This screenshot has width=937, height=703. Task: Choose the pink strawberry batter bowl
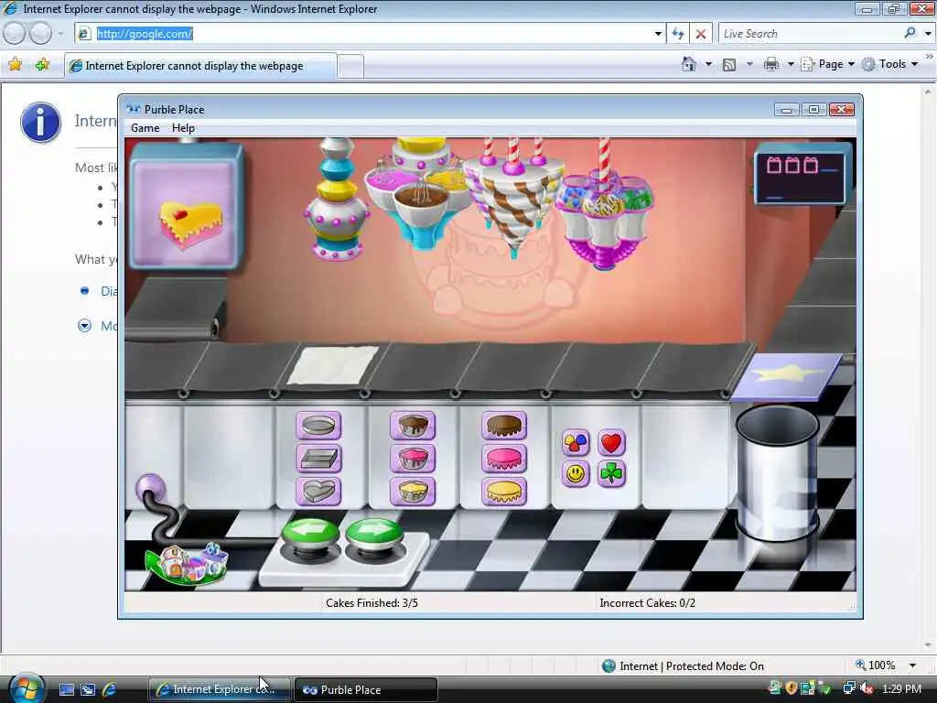[x=413, y=459]
